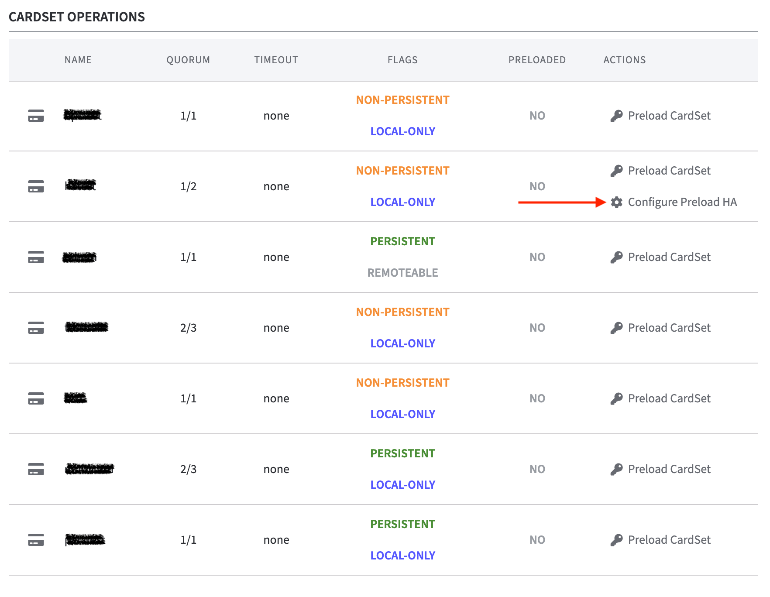Click the gear icon beside Configure Preload HA

point(616,202)
